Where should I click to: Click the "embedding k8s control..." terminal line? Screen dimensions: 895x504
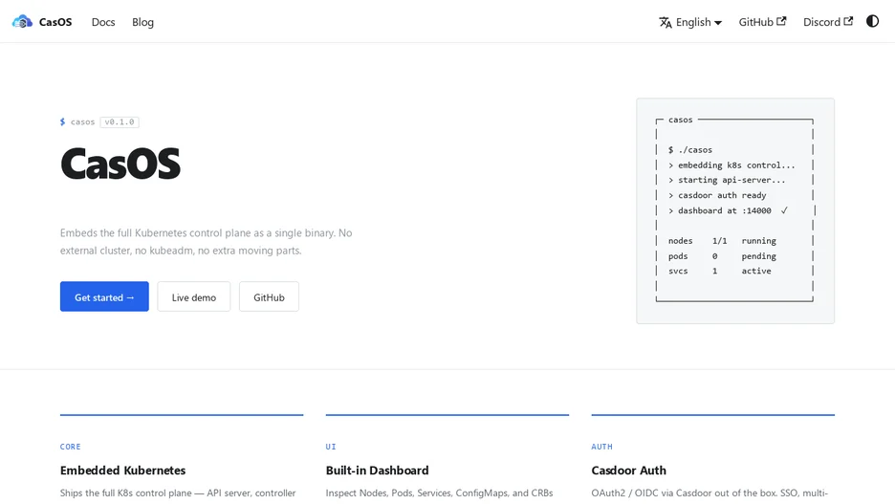coord(731,164)
